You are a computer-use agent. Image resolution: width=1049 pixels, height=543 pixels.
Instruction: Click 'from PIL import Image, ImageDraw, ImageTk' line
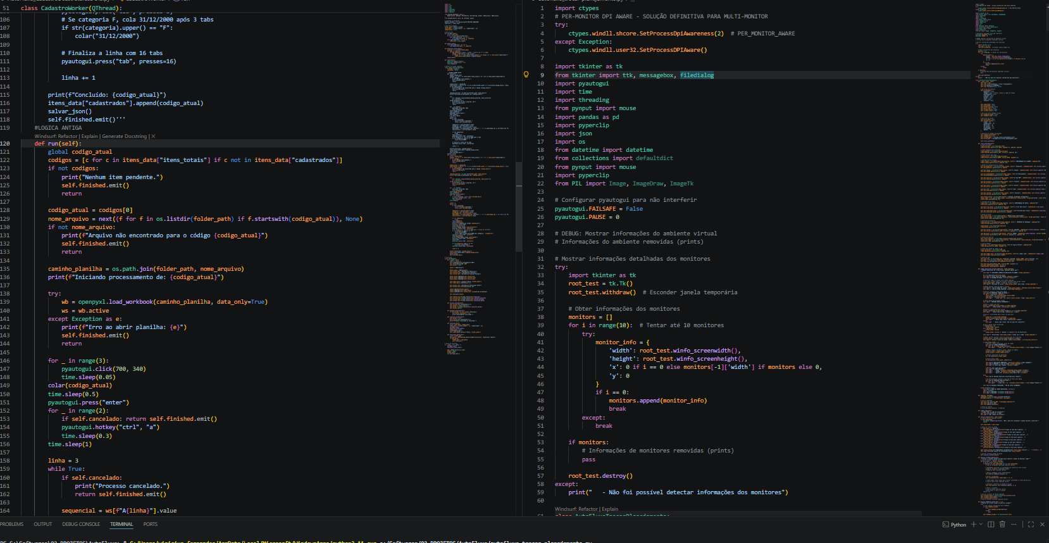(624, 184)
